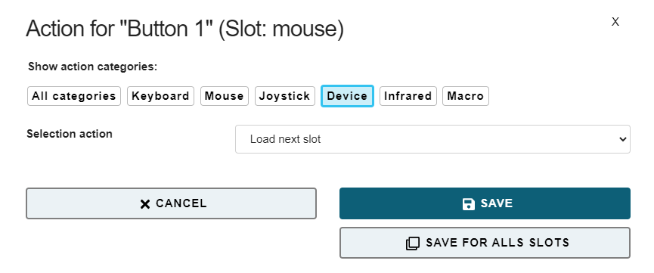This screenshot has height=273, width=654.
Task: Cancel the Button 1 action edit
Action: [171, 203]
